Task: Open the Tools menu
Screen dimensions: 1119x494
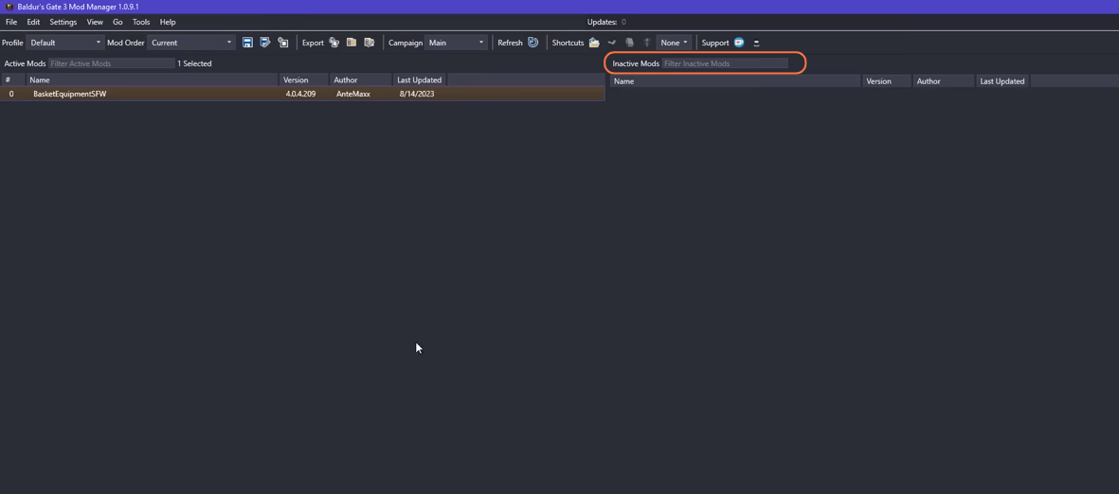Action: coord(141,22)
